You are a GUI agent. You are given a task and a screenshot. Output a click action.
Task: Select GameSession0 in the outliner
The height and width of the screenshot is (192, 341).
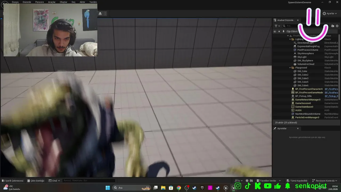(x=303, y=103)
